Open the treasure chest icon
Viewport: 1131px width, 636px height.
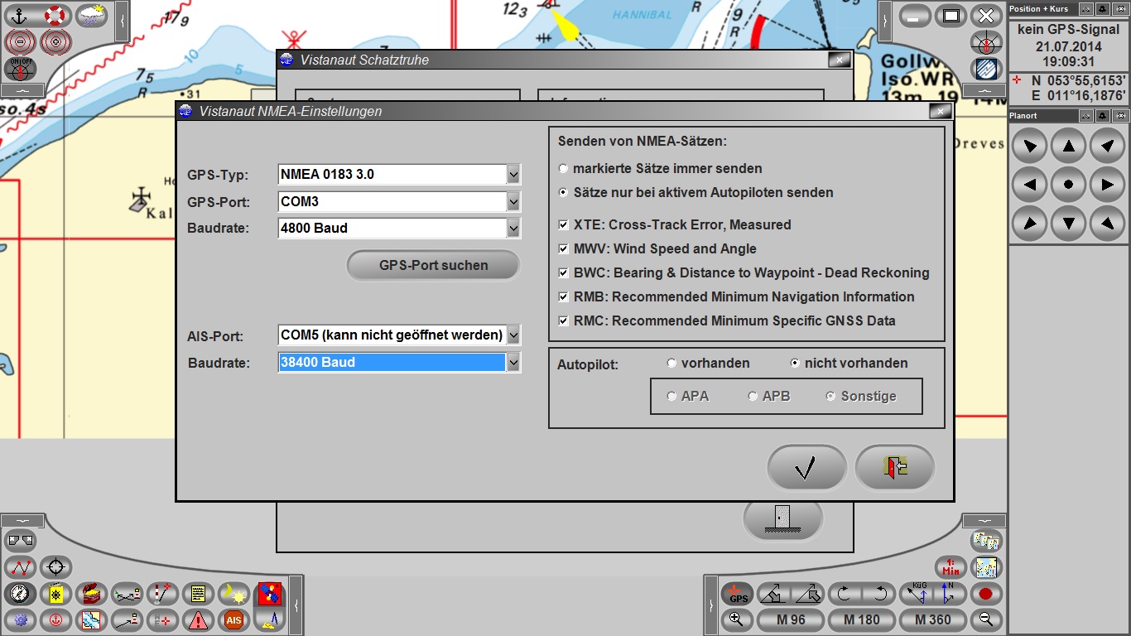[91, 594]
